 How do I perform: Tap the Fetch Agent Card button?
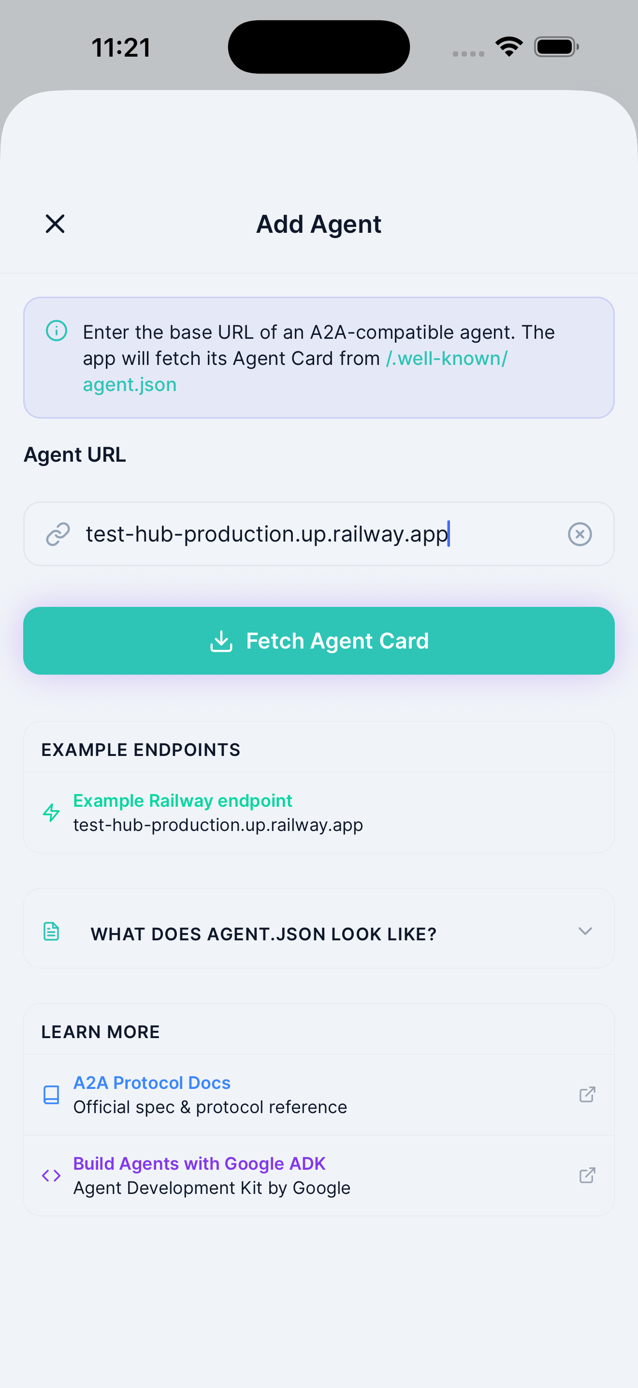pos(319,641)
